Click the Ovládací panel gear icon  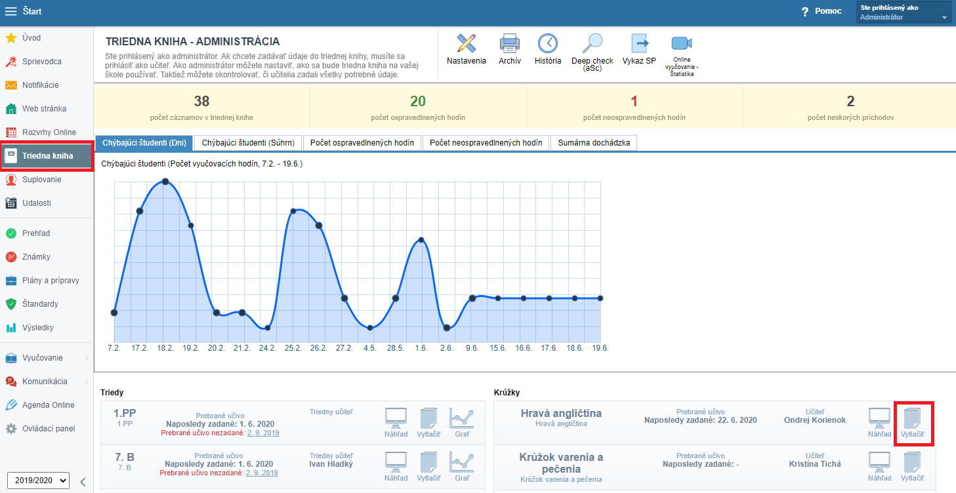[x=10, y=429]
